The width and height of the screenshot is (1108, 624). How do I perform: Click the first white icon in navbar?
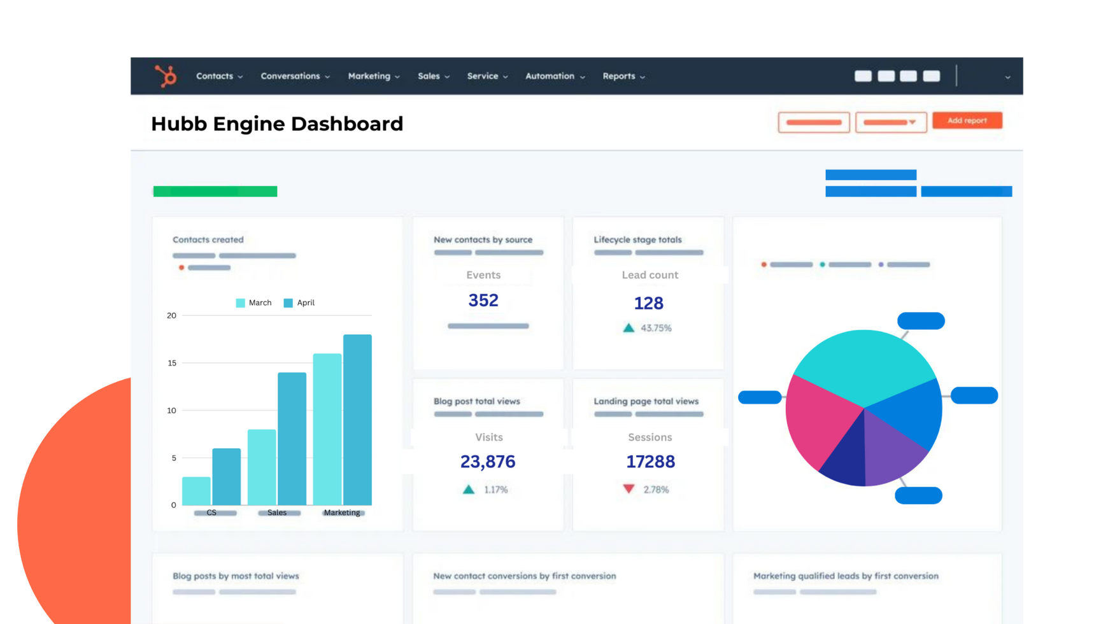click(863, 76)
